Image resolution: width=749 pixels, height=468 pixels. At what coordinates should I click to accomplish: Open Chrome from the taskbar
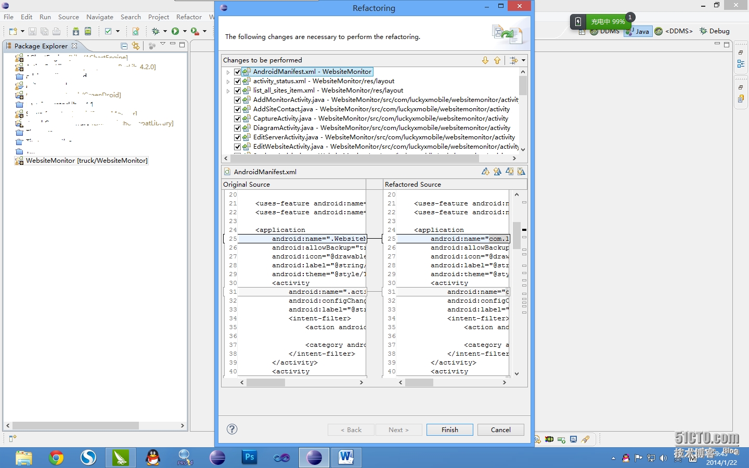(56, 458)
